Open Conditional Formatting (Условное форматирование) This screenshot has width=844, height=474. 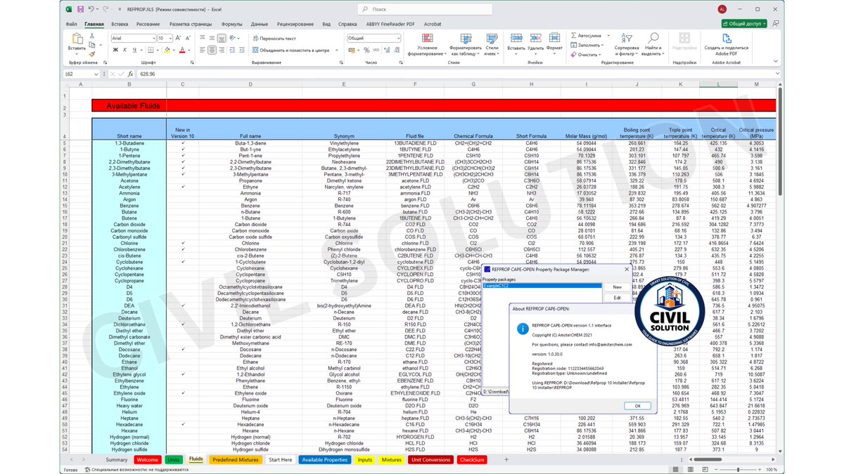[x=426, y=43]
